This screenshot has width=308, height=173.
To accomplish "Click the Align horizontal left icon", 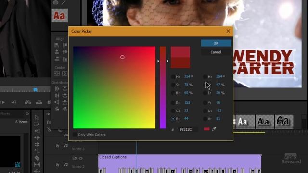I will (57, 45).
